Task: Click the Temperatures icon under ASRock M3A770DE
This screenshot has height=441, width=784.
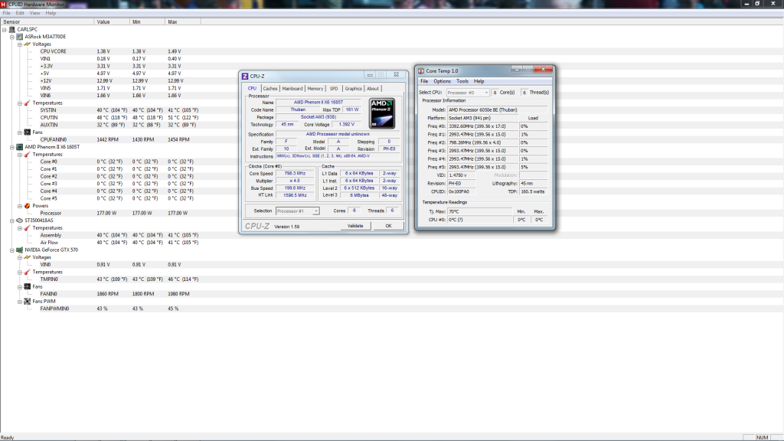Action: 28,103
